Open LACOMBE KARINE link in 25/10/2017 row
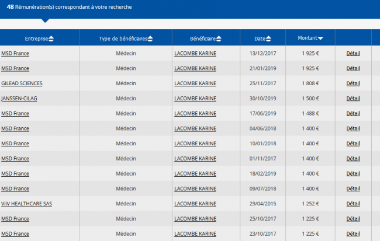 (x=195, y=219)
